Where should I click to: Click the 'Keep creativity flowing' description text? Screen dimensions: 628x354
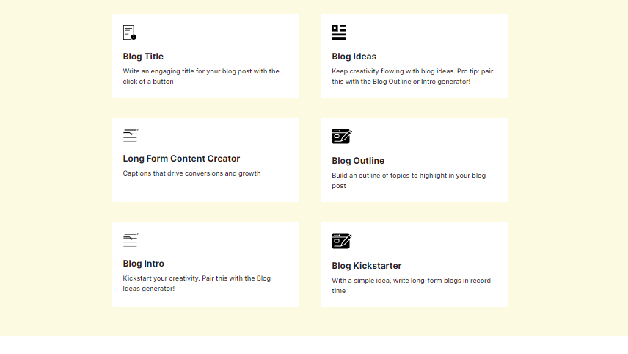[x=412, y=76]
